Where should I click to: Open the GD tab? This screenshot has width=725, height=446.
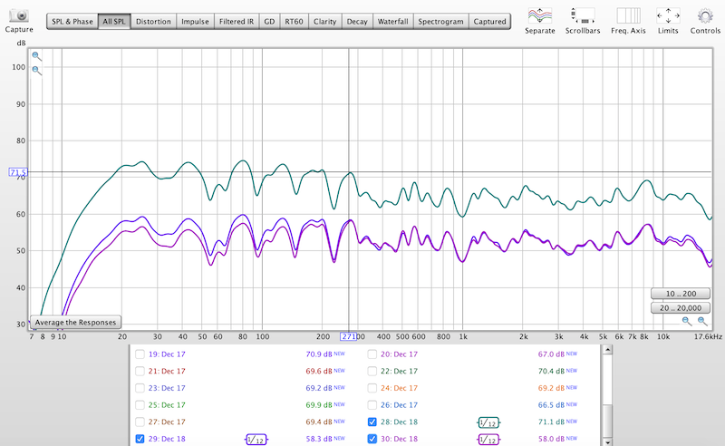[x=269, y=21]
